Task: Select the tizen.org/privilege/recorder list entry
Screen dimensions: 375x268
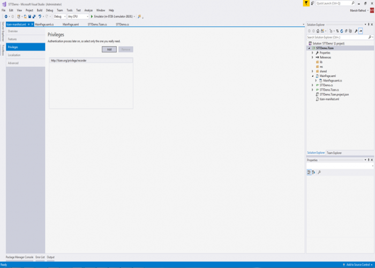Action: (69, 61)
